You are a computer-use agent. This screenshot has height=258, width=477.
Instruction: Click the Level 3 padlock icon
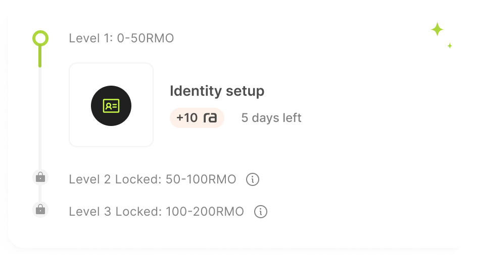(x=40, y=210)
